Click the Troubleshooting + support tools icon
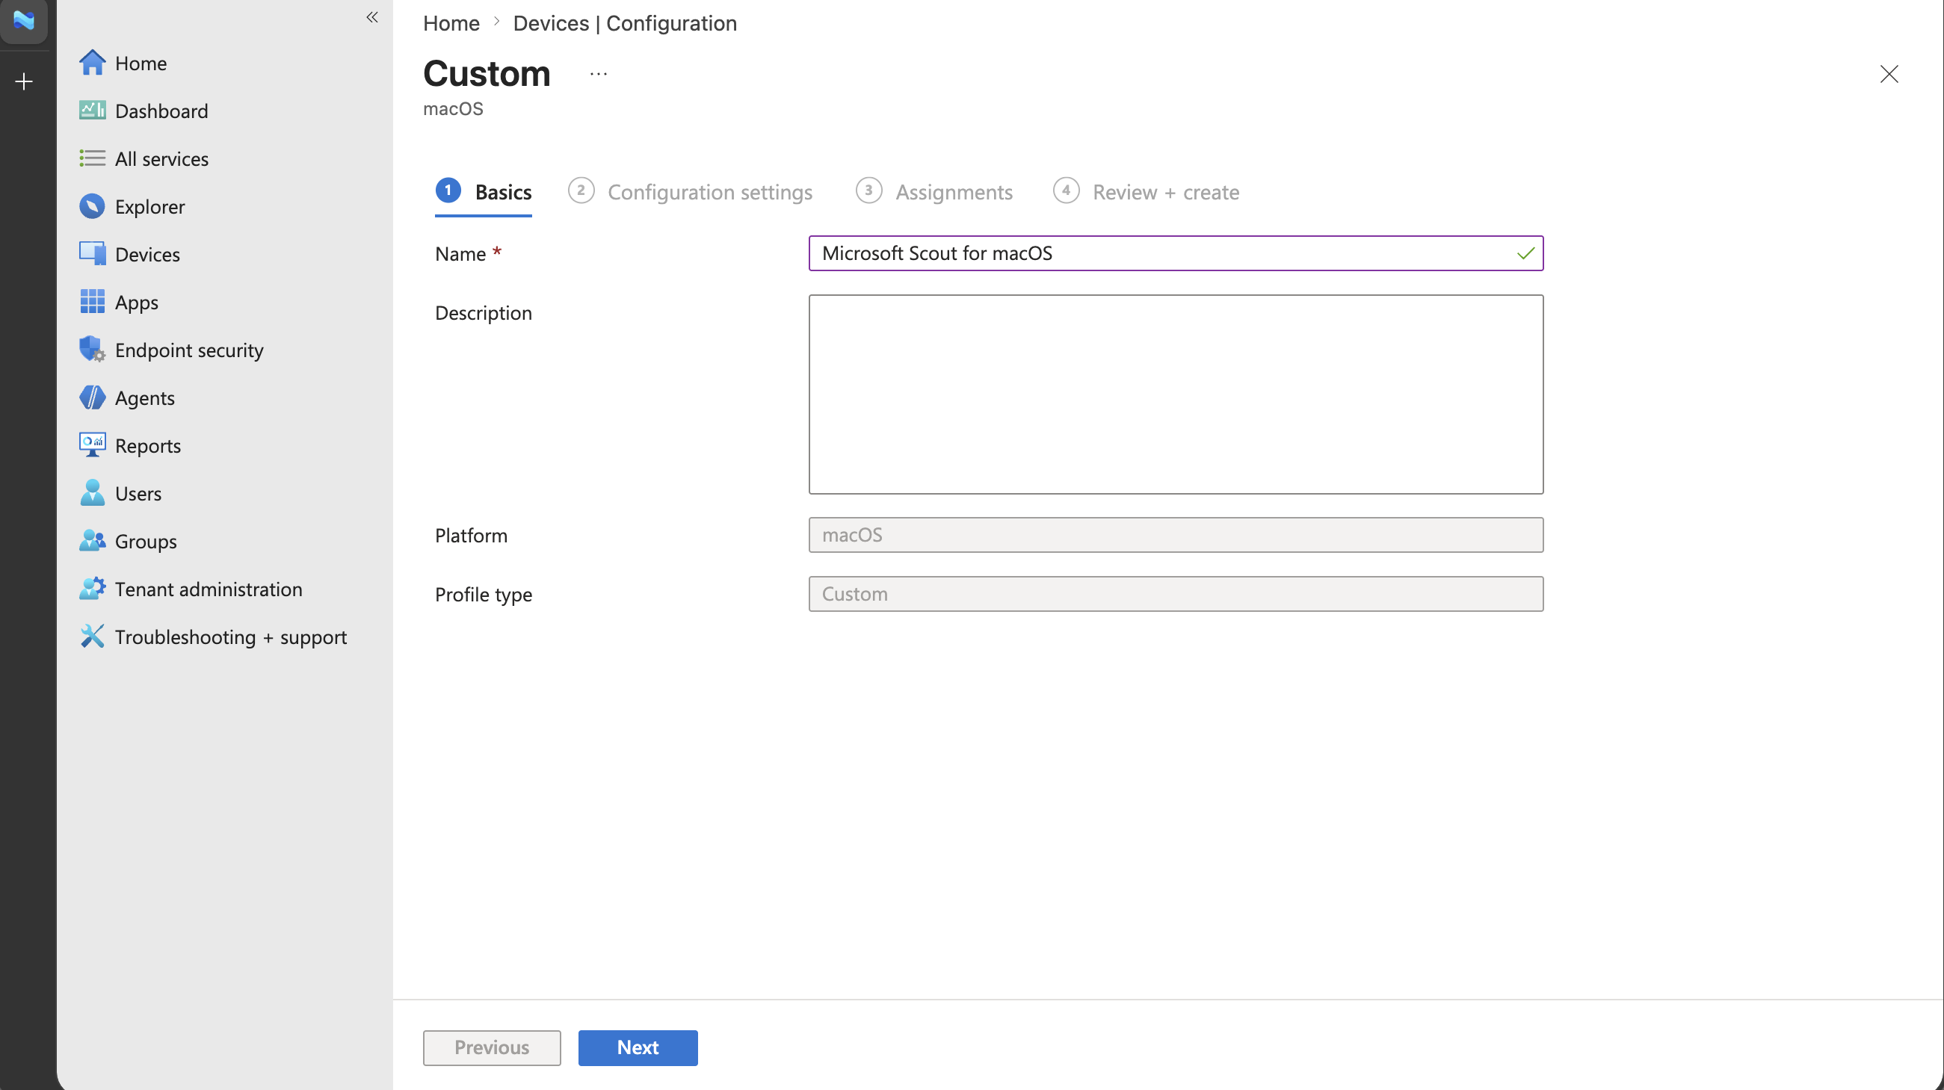This screenshot has width=1944, height=1090. [92, 637]
